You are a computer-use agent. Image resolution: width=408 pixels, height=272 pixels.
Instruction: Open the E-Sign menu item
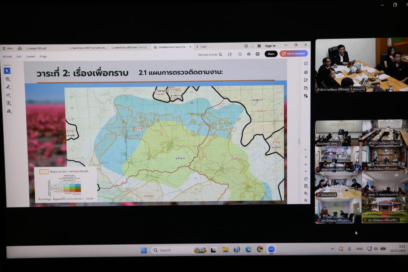coord(43,56)
